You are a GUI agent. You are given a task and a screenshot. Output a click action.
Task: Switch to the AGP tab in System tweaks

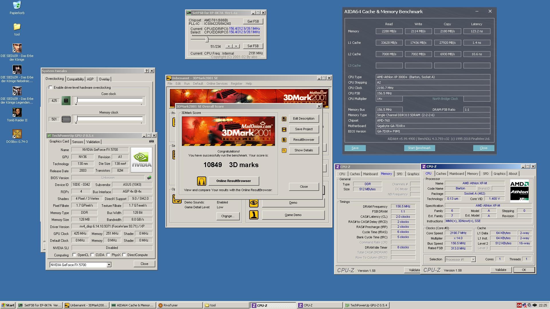coord(90,79)
